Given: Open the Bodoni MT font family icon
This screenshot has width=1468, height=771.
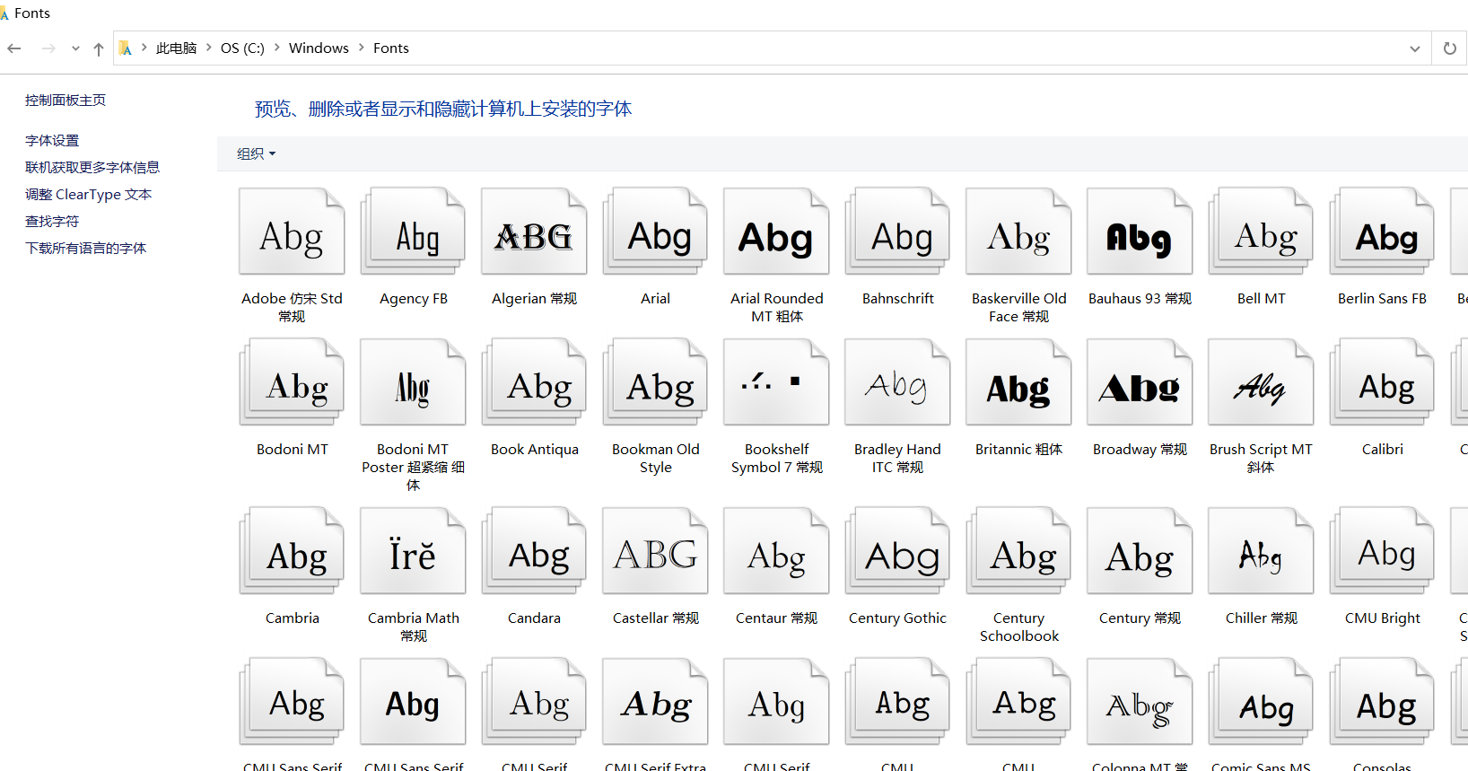Looking at the screenshot, I should pyautogui.click(x=292, y=382).
